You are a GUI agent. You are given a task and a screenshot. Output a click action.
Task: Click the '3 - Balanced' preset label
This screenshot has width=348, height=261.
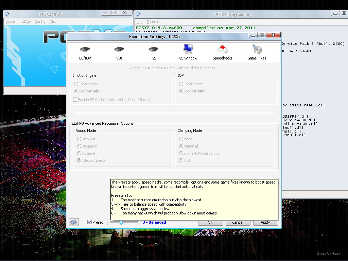click(x=154, y=222)
